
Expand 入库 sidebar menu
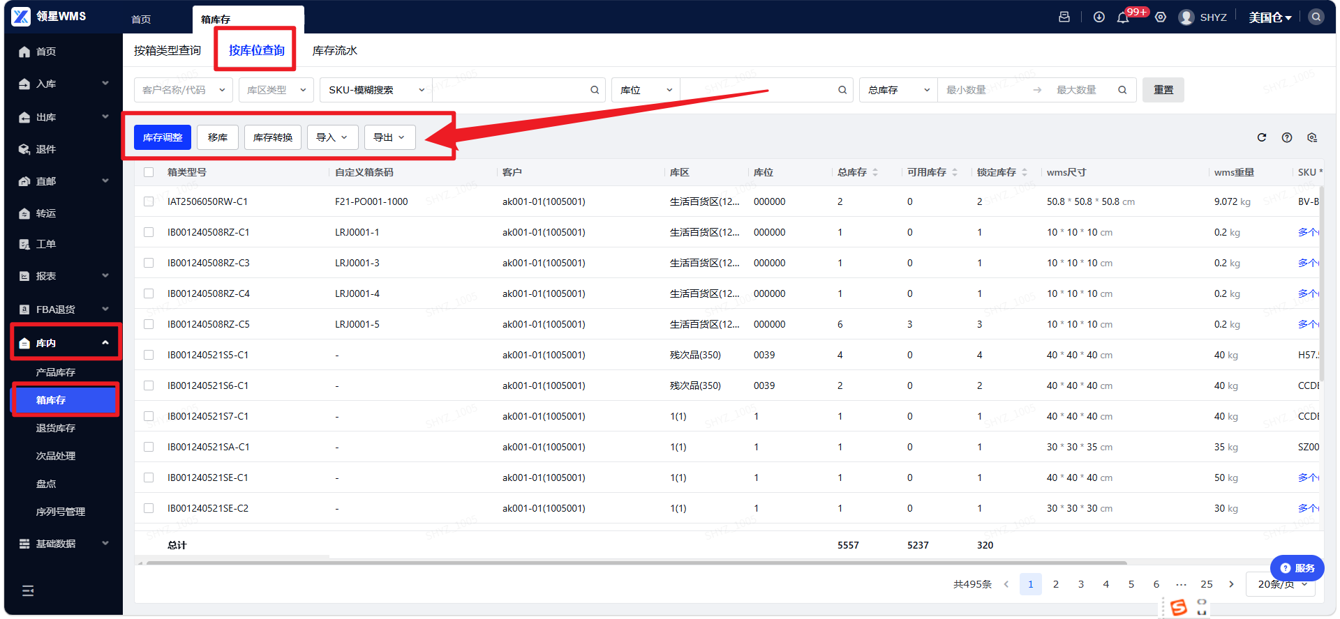64,84
